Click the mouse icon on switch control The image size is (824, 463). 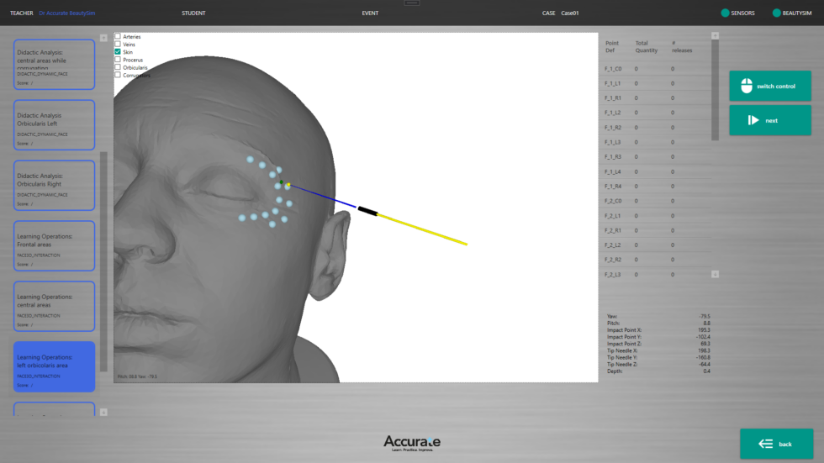pyautogui.click(x=746, y=86)
